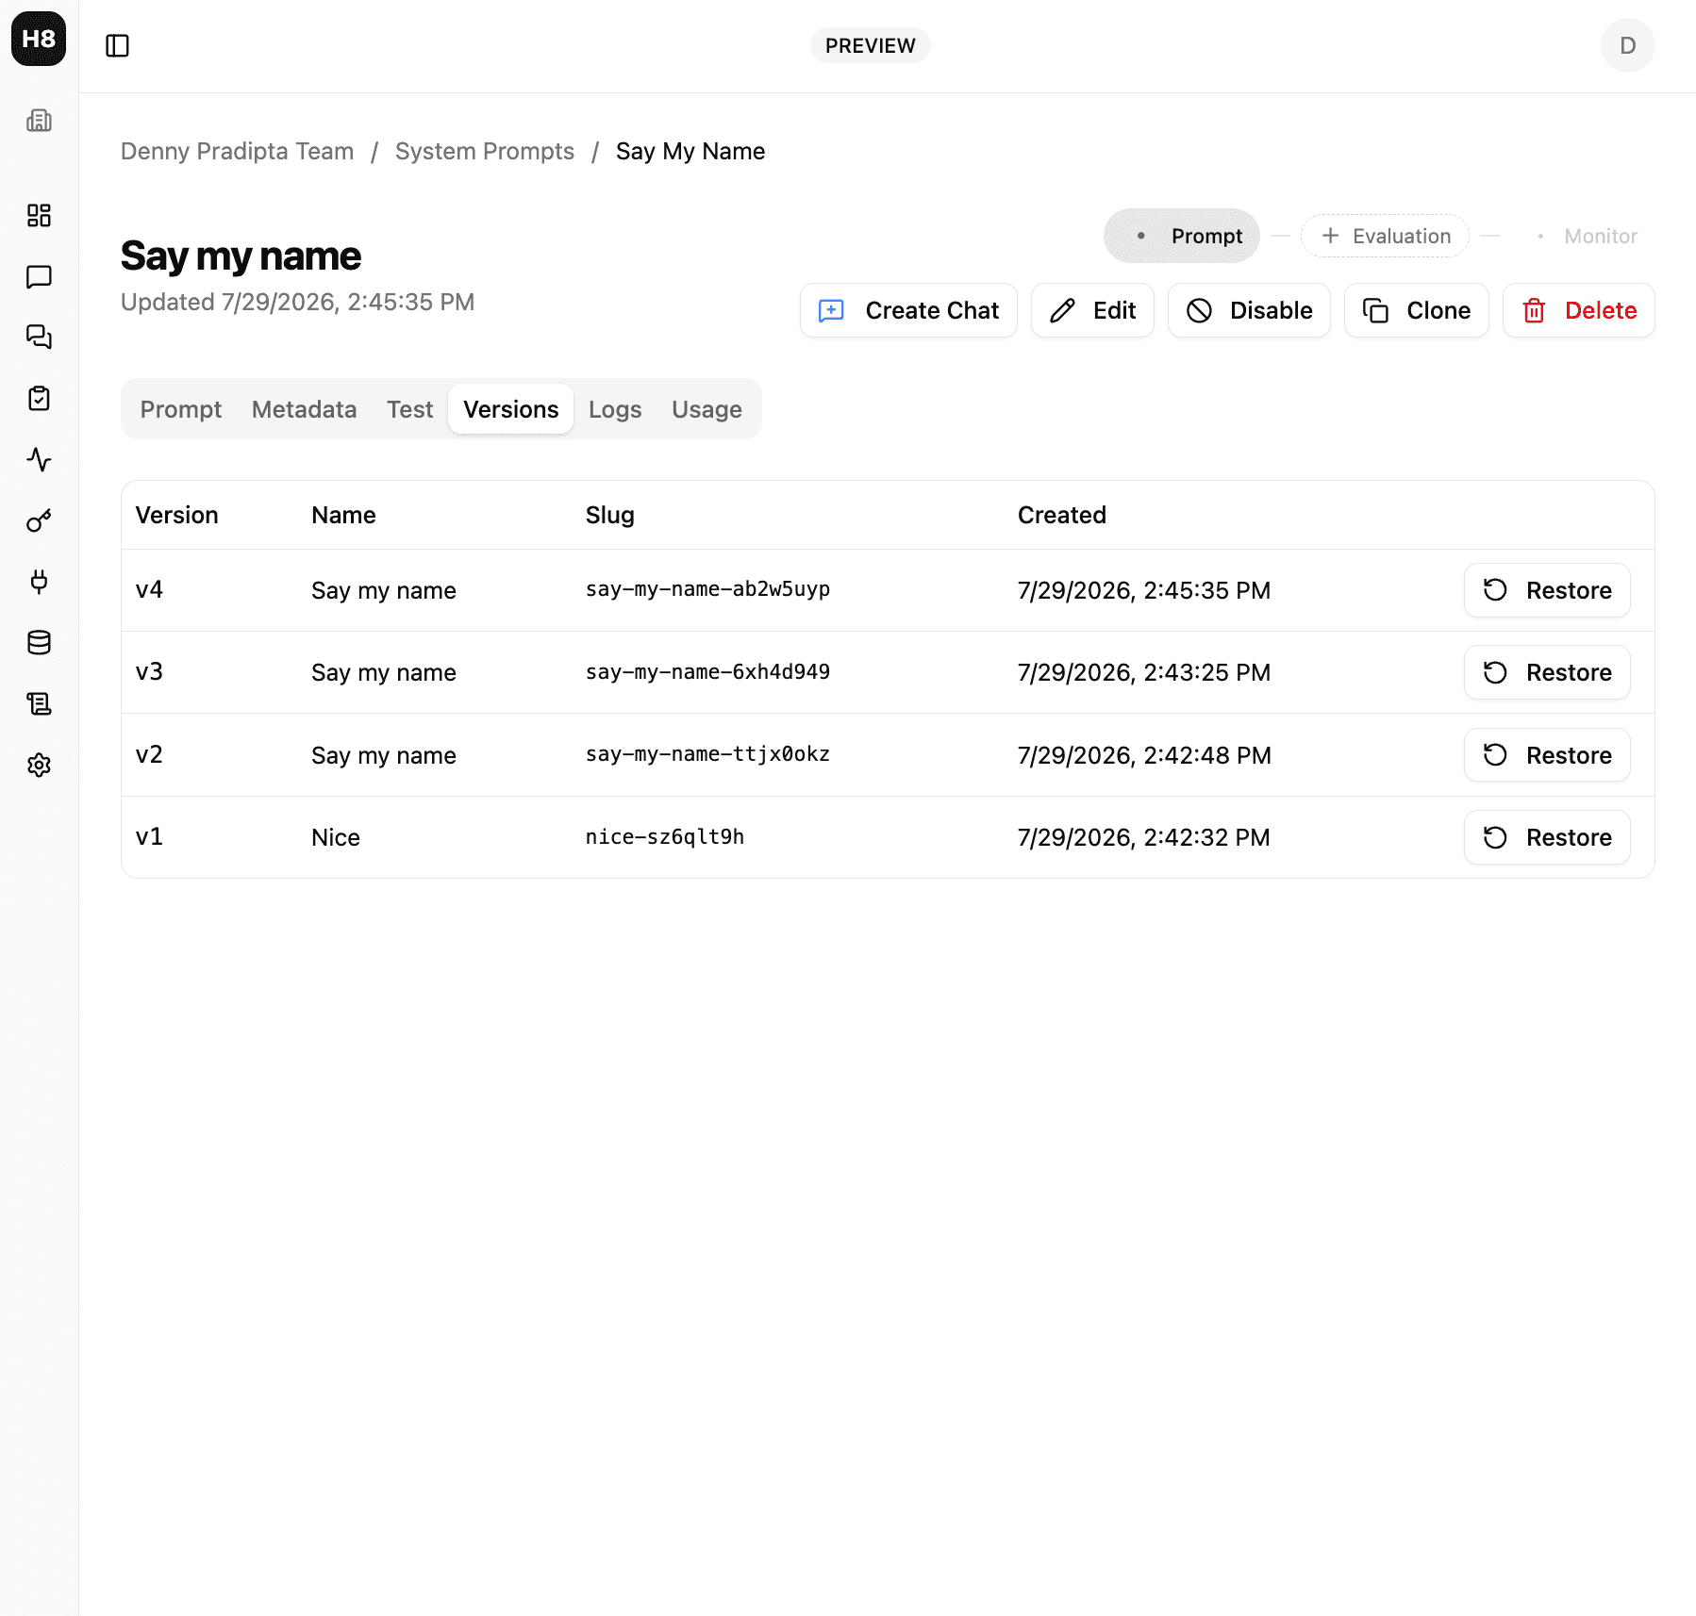Click the v2 version cell
This screenshot has height=1616, width=1696.
[x=149, y=755]
